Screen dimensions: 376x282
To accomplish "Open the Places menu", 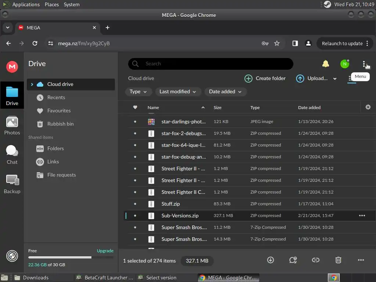I will pyautogui.click(x=51, y=4).
